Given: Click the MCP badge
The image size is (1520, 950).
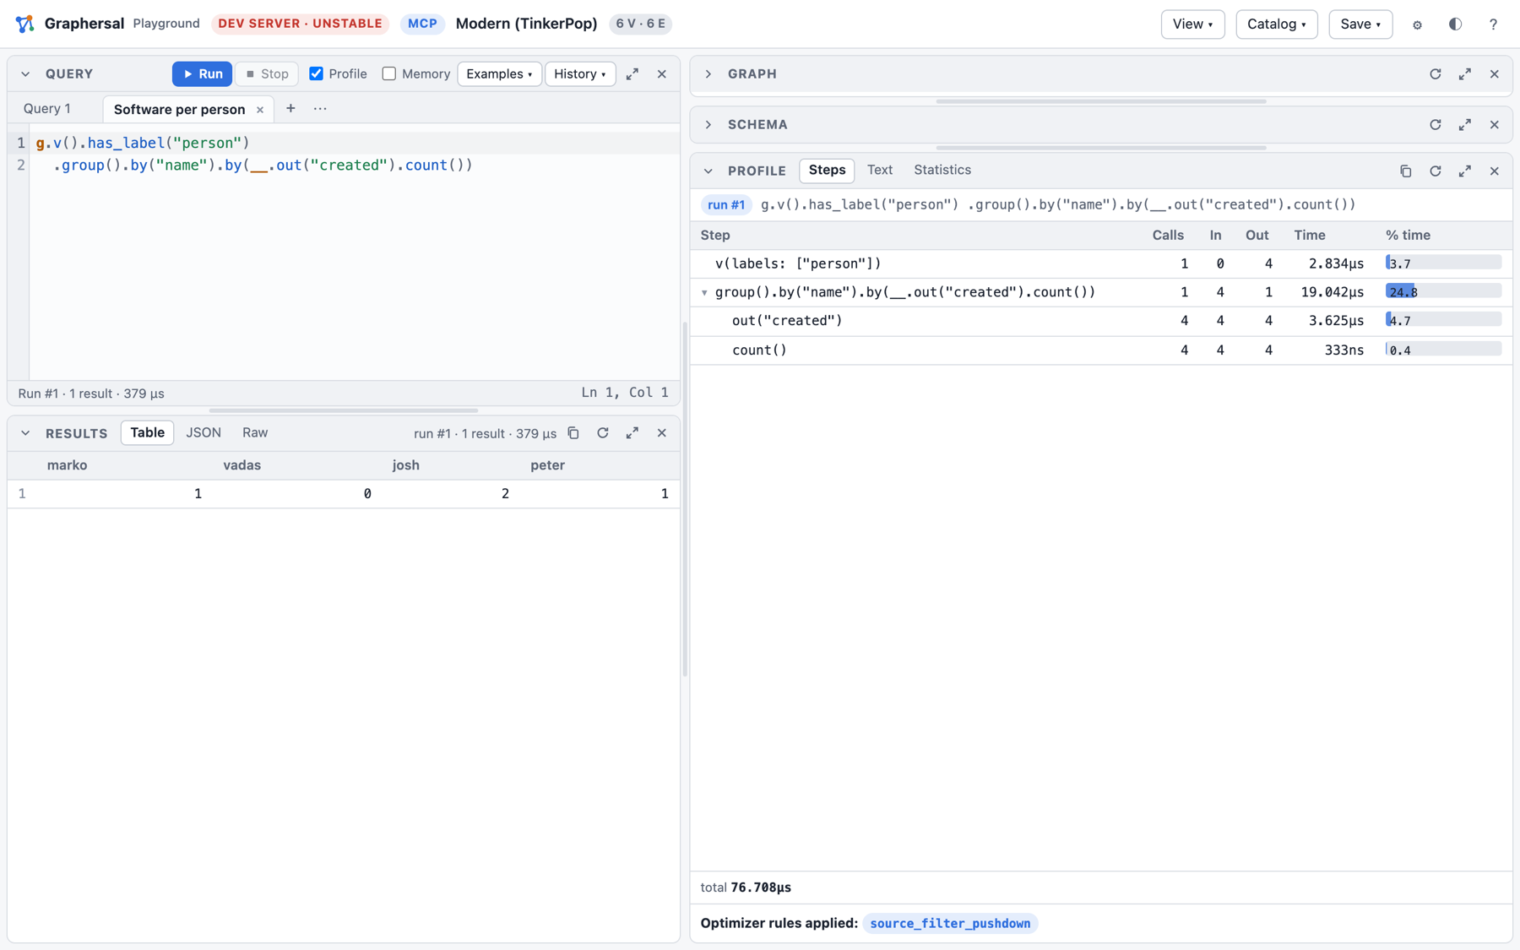Looking at the screenshot, I should click(x=422, y=24).
